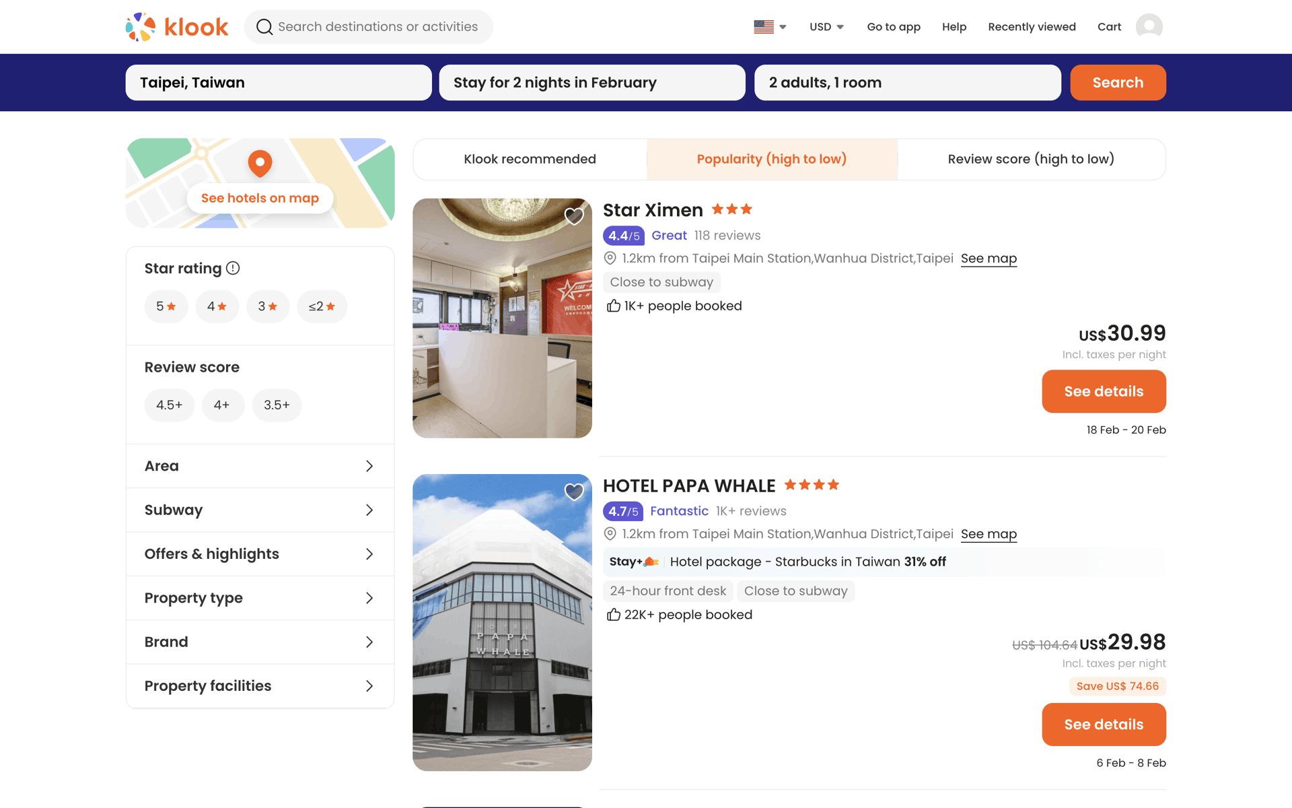1292x808 pixels.
Task: Click the map pin on map preview
Action: (260, 164)
